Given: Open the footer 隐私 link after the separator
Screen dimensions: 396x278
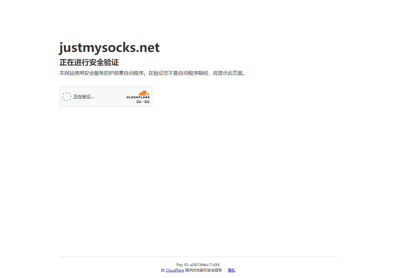Looking at the screenshot, I should [231, 270].
